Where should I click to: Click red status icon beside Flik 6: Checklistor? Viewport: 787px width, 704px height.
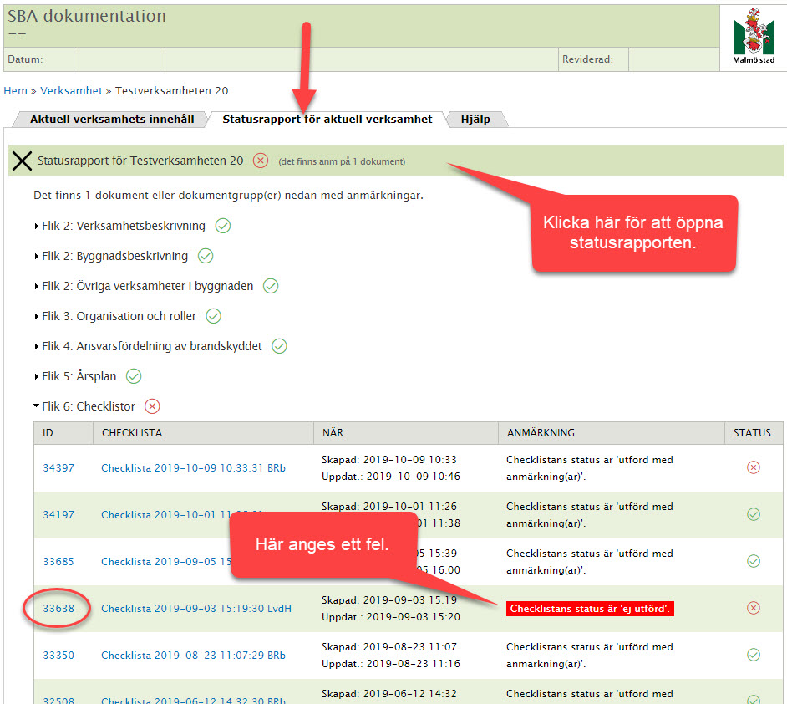click(152, 406)
